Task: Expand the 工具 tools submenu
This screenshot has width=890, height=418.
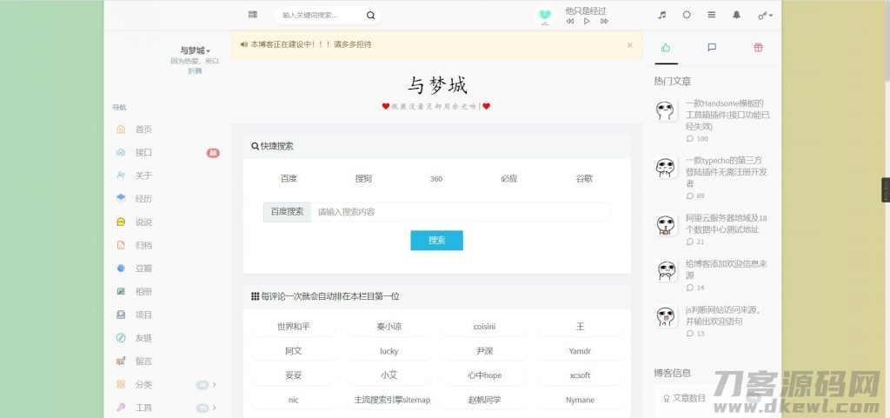Action: [x=214, y=408]
